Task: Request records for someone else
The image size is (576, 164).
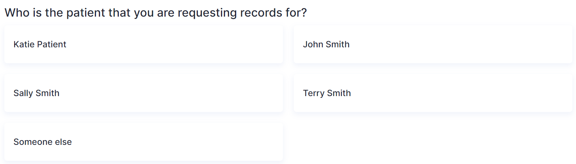Action: (143, 142)
